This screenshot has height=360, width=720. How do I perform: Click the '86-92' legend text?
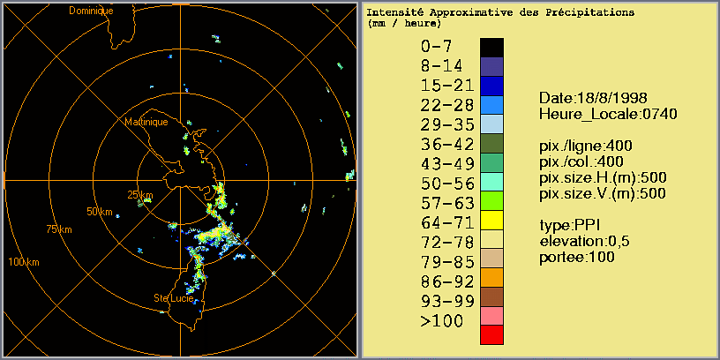tap(446, 281)
